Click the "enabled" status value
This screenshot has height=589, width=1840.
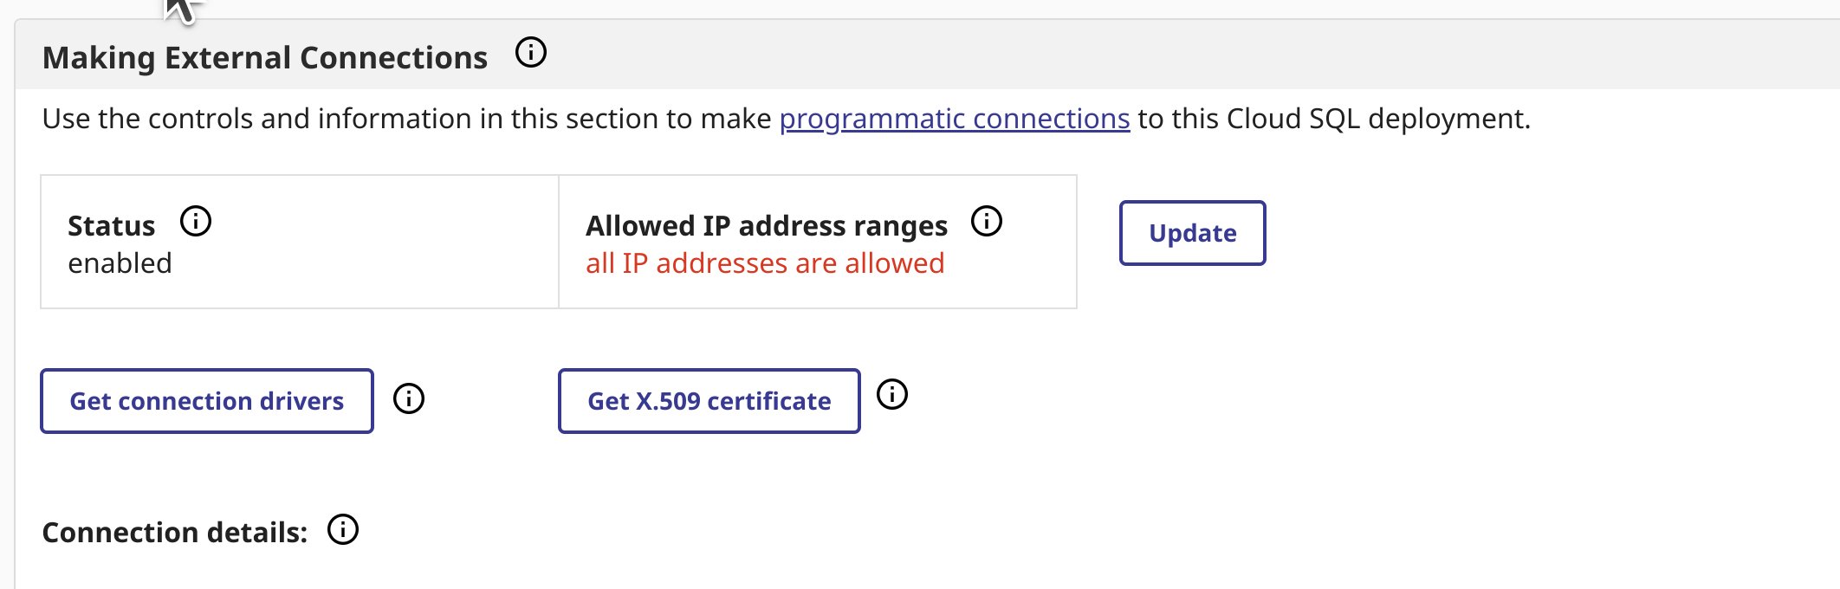(x=120, y=263)
